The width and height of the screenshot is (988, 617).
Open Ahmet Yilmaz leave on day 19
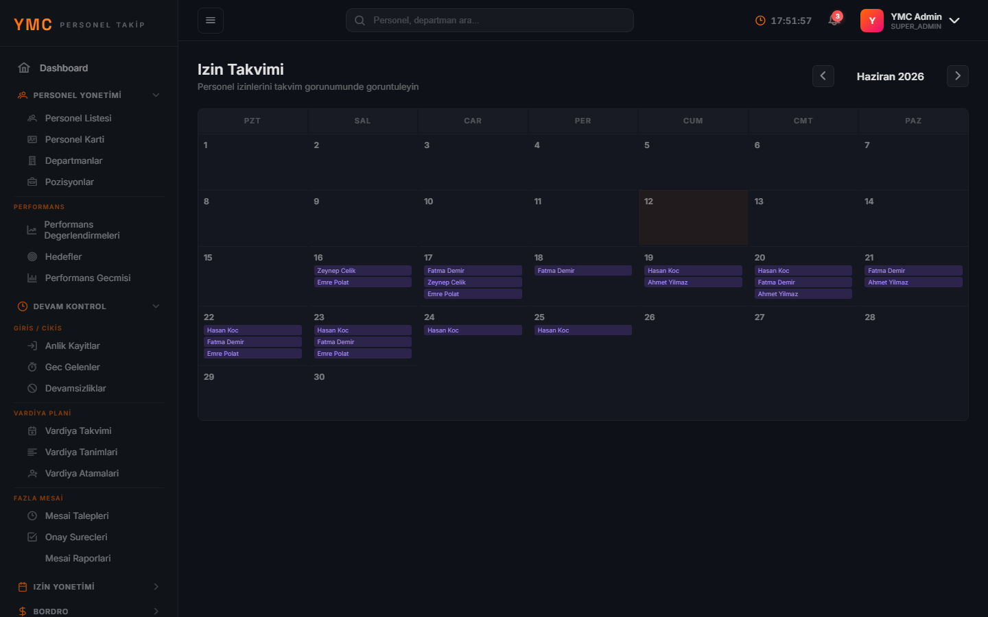(x=693, y=282)
